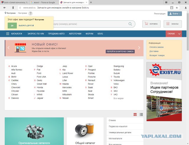Select Mitsubishi brand

click(x=67, y=95)
